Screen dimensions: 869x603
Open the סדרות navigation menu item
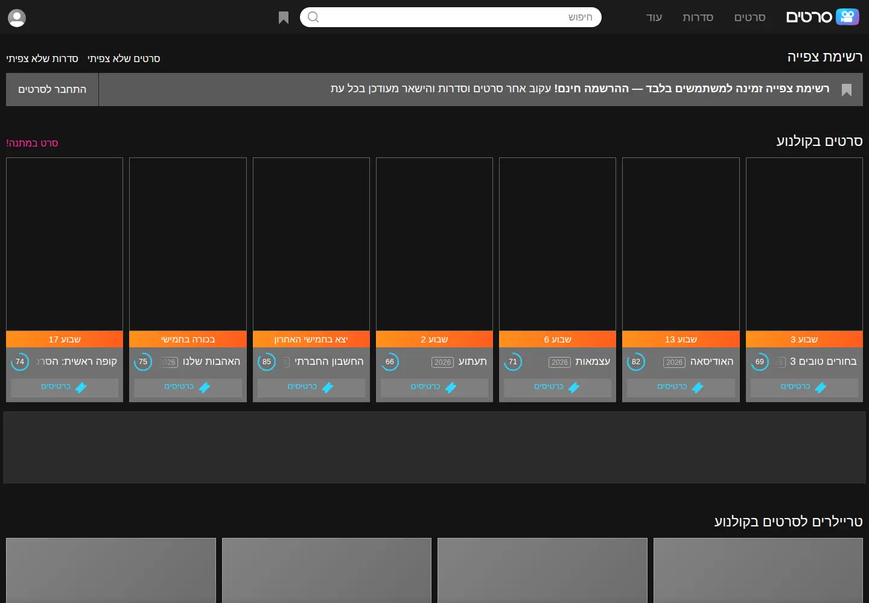coord(698,17)
